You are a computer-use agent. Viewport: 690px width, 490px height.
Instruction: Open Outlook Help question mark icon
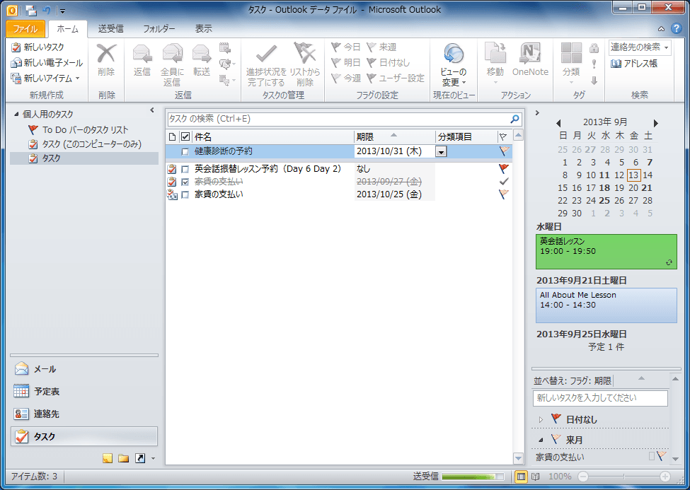tap(677, 28)
